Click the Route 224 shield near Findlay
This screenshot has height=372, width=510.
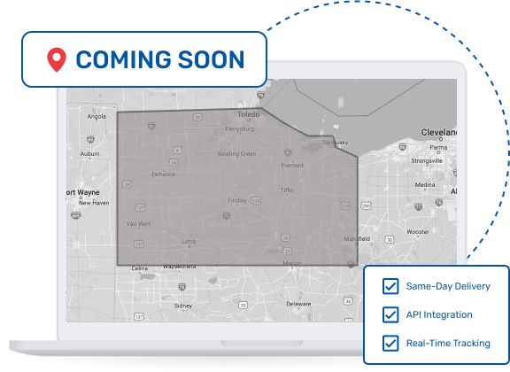point(256,200)
